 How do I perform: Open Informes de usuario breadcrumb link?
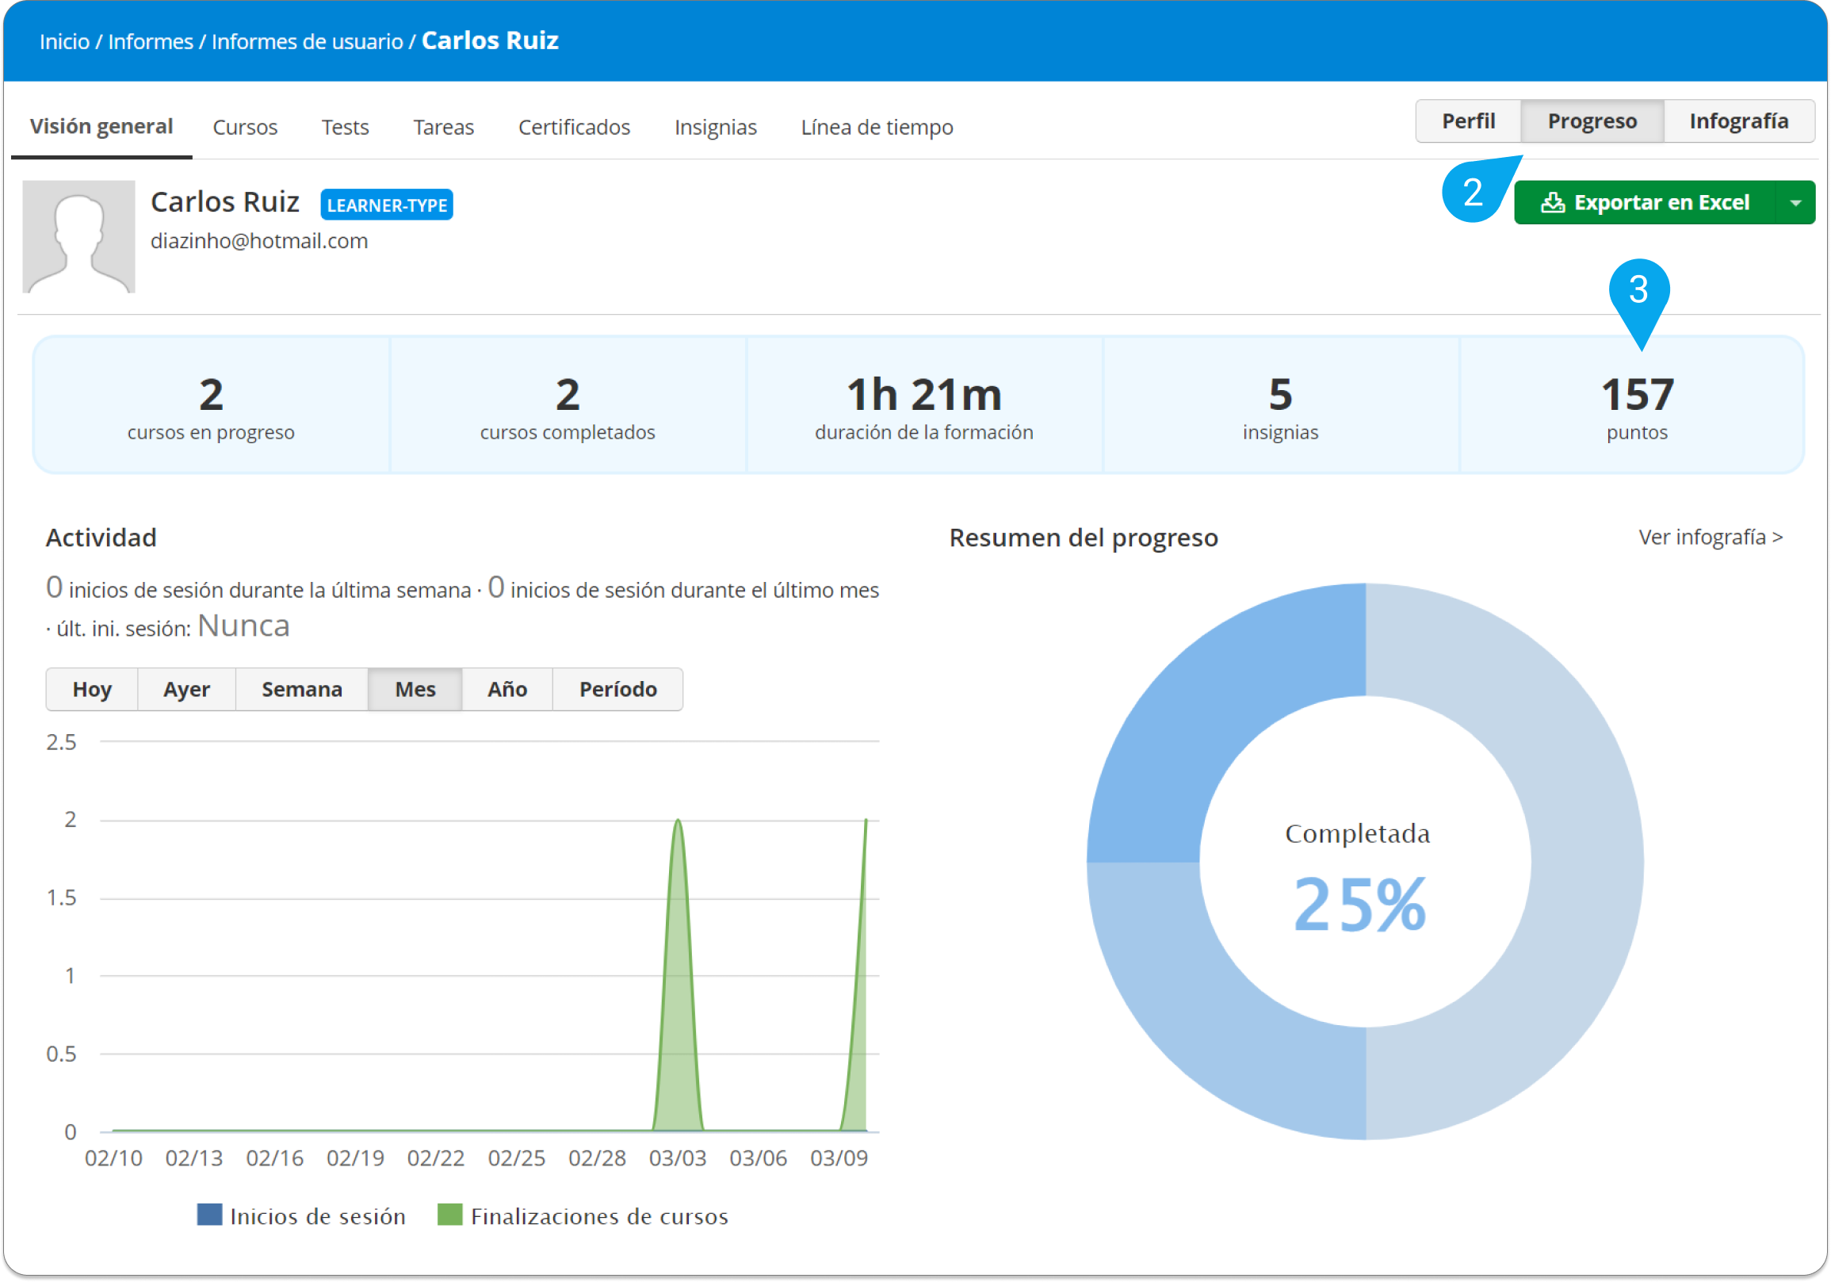click(x=307, y=41)
